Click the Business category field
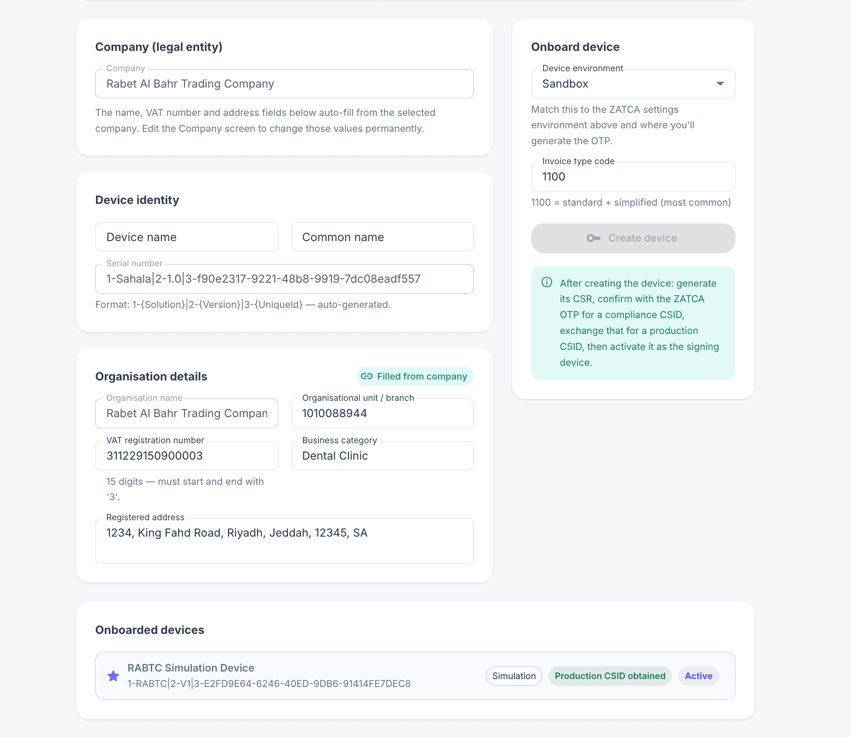Screen dimensions: 851x737 click(382, 456)
